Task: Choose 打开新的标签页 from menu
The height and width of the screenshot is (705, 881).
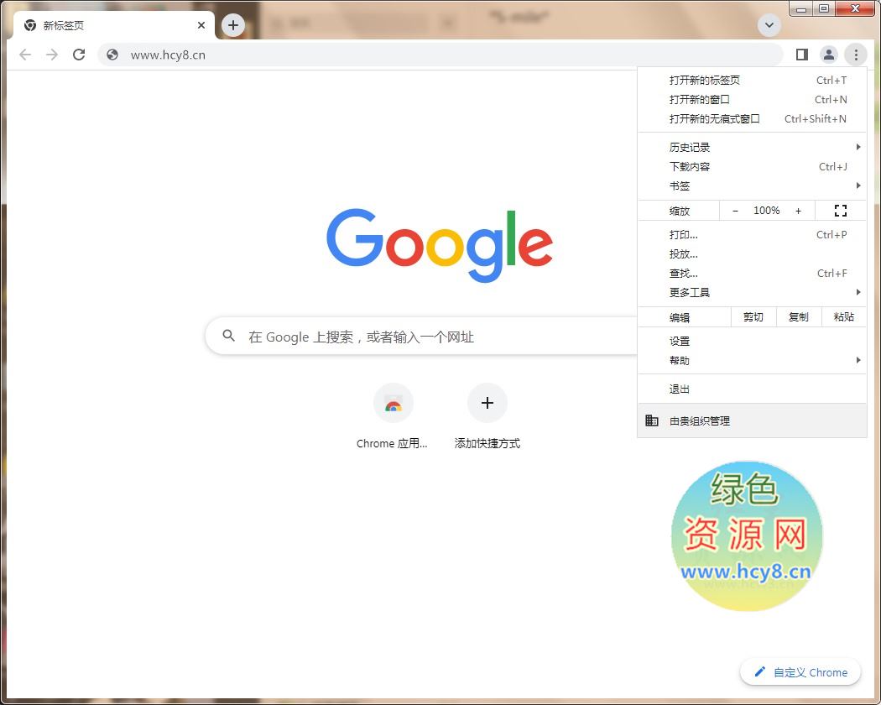Action: coord(752,81)
